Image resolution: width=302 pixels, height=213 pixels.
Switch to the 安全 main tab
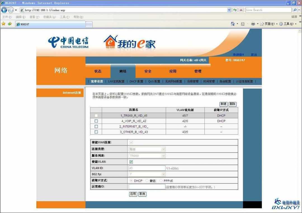(148, 71)
